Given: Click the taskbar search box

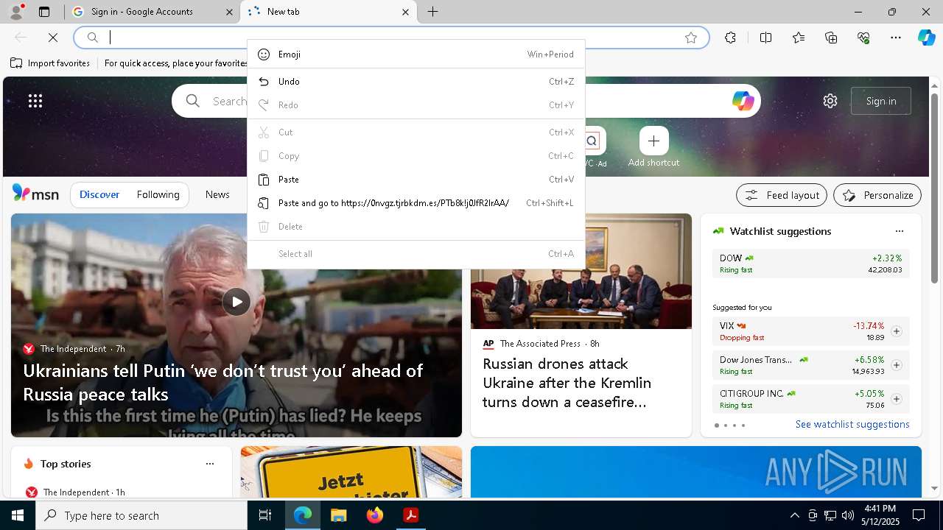Looking at the screenshot, I should pos(141,515).
